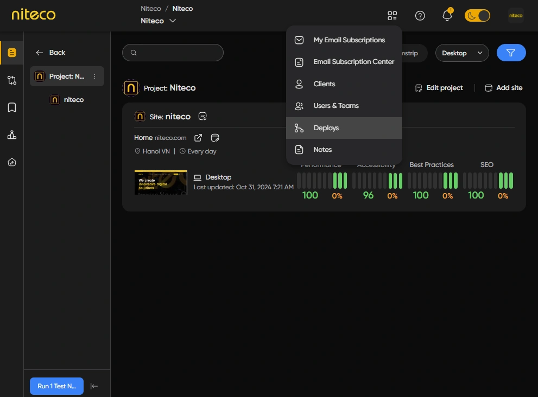Select the niteco site in sidebar
The height and width of the screenshot is (397, 538).
[67, 100]
